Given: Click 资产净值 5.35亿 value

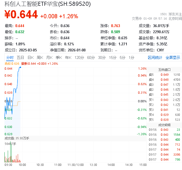Looking at the screenshot, I should pyautogui.click(x=162, y=44).
